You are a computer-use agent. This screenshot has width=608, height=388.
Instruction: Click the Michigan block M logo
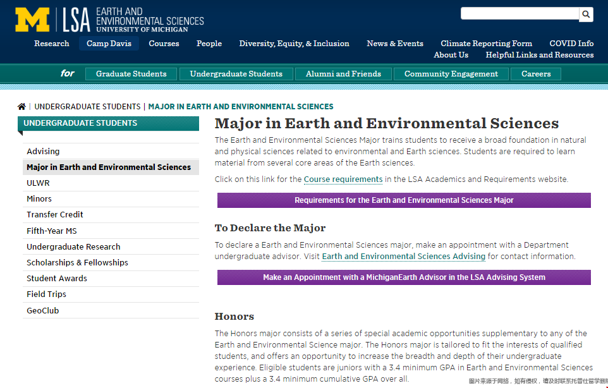32,20
